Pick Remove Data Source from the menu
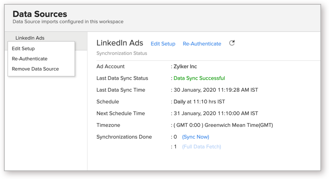The image size is (329, 179). point(35,69)
